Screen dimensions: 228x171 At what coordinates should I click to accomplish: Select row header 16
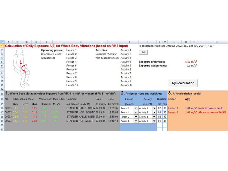(2, 108)
